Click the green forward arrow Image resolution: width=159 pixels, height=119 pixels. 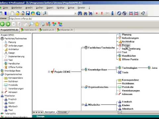8,24
